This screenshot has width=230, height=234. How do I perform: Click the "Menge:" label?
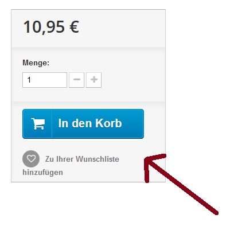[x=36, y=63]
